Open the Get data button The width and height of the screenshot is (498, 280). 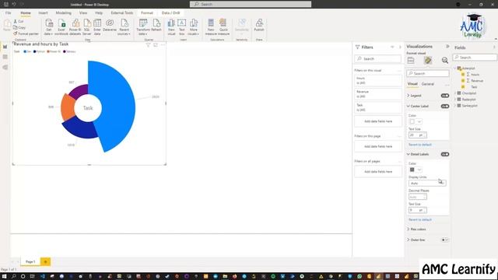pyautogui.click(x=48, y=26)
